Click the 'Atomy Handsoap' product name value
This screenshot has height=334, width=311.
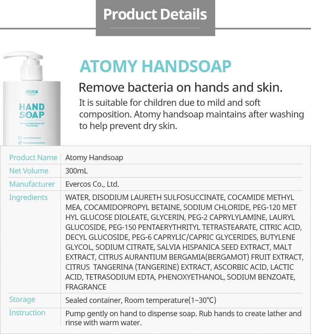(94, 158)
